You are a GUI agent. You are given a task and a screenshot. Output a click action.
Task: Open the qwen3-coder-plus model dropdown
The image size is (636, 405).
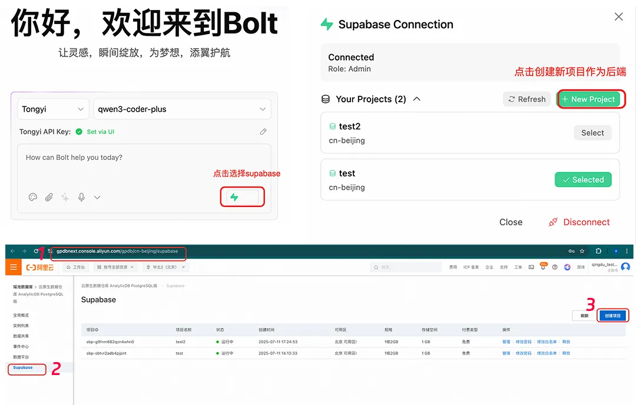click(182, 109)
